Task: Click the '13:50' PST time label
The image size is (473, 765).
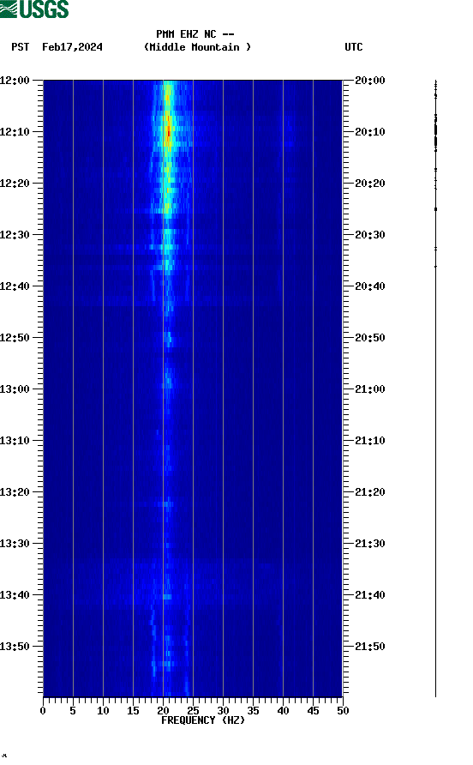Action: point(15,647)
